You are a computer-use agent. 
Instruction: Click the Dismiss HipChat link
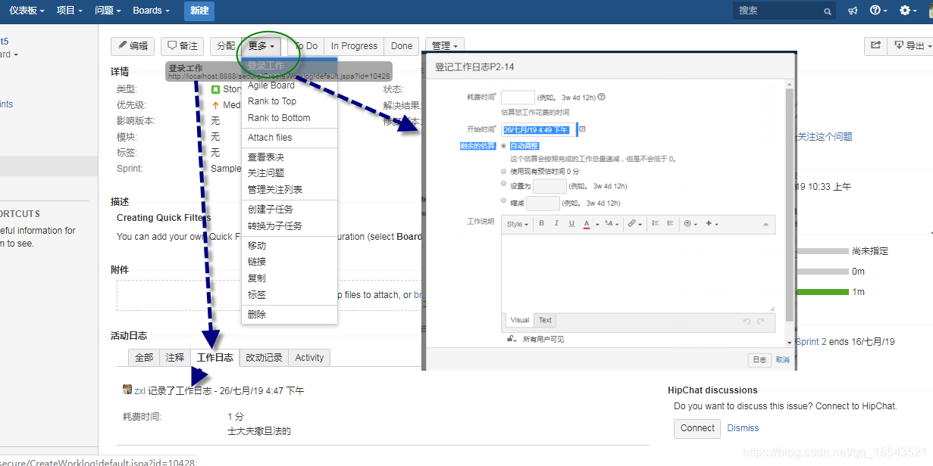[743, 428]
